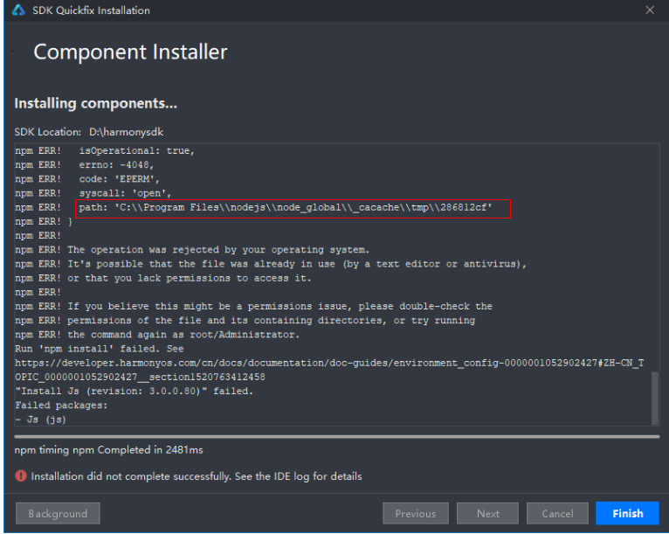Click the SDK Location path D:\harmonysdk
This screenshot has width=669, height=534.
pyautogui.click(x=126, y=132)
